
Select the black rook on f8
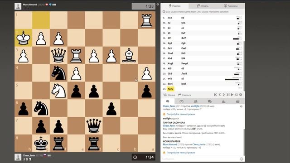click(58, 143)
